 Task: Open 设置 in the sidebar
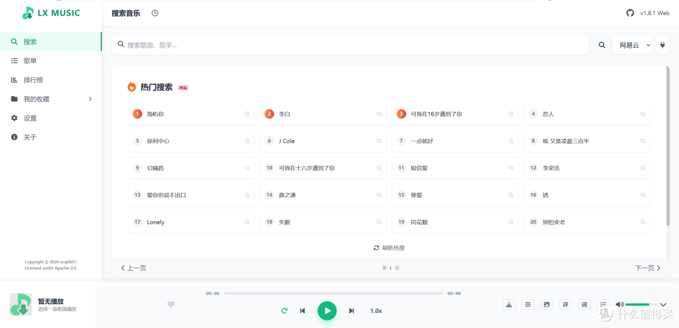coord(51,118)
